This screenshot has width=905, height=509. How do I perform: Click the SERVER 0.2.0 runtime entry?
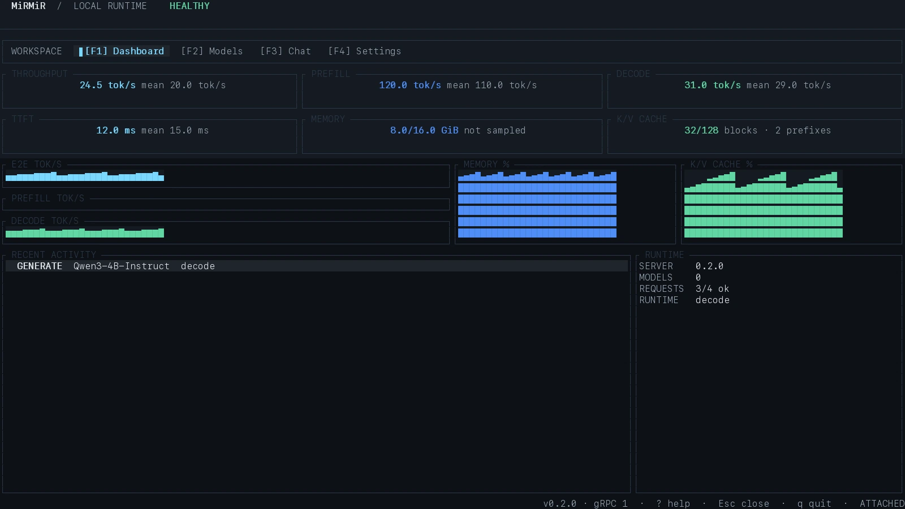coord(682,266)
